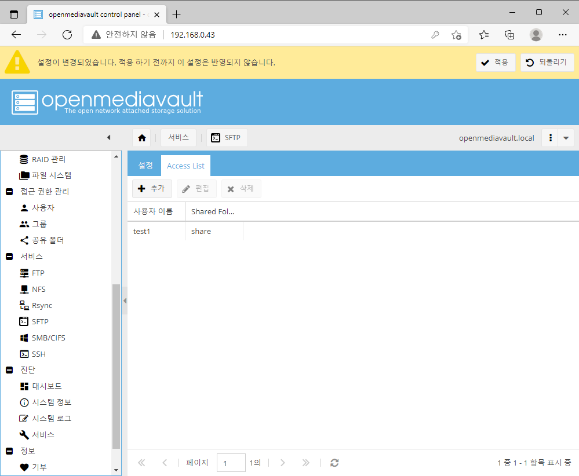Click the 편집 edit button
Viewport: 579px width, 476px height.
[196, 189]
